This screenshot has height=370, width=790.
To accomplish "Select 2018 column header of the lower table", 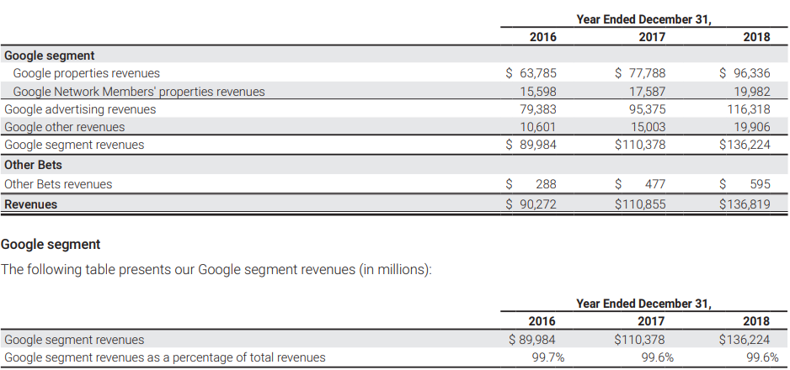I will point(756,321).
